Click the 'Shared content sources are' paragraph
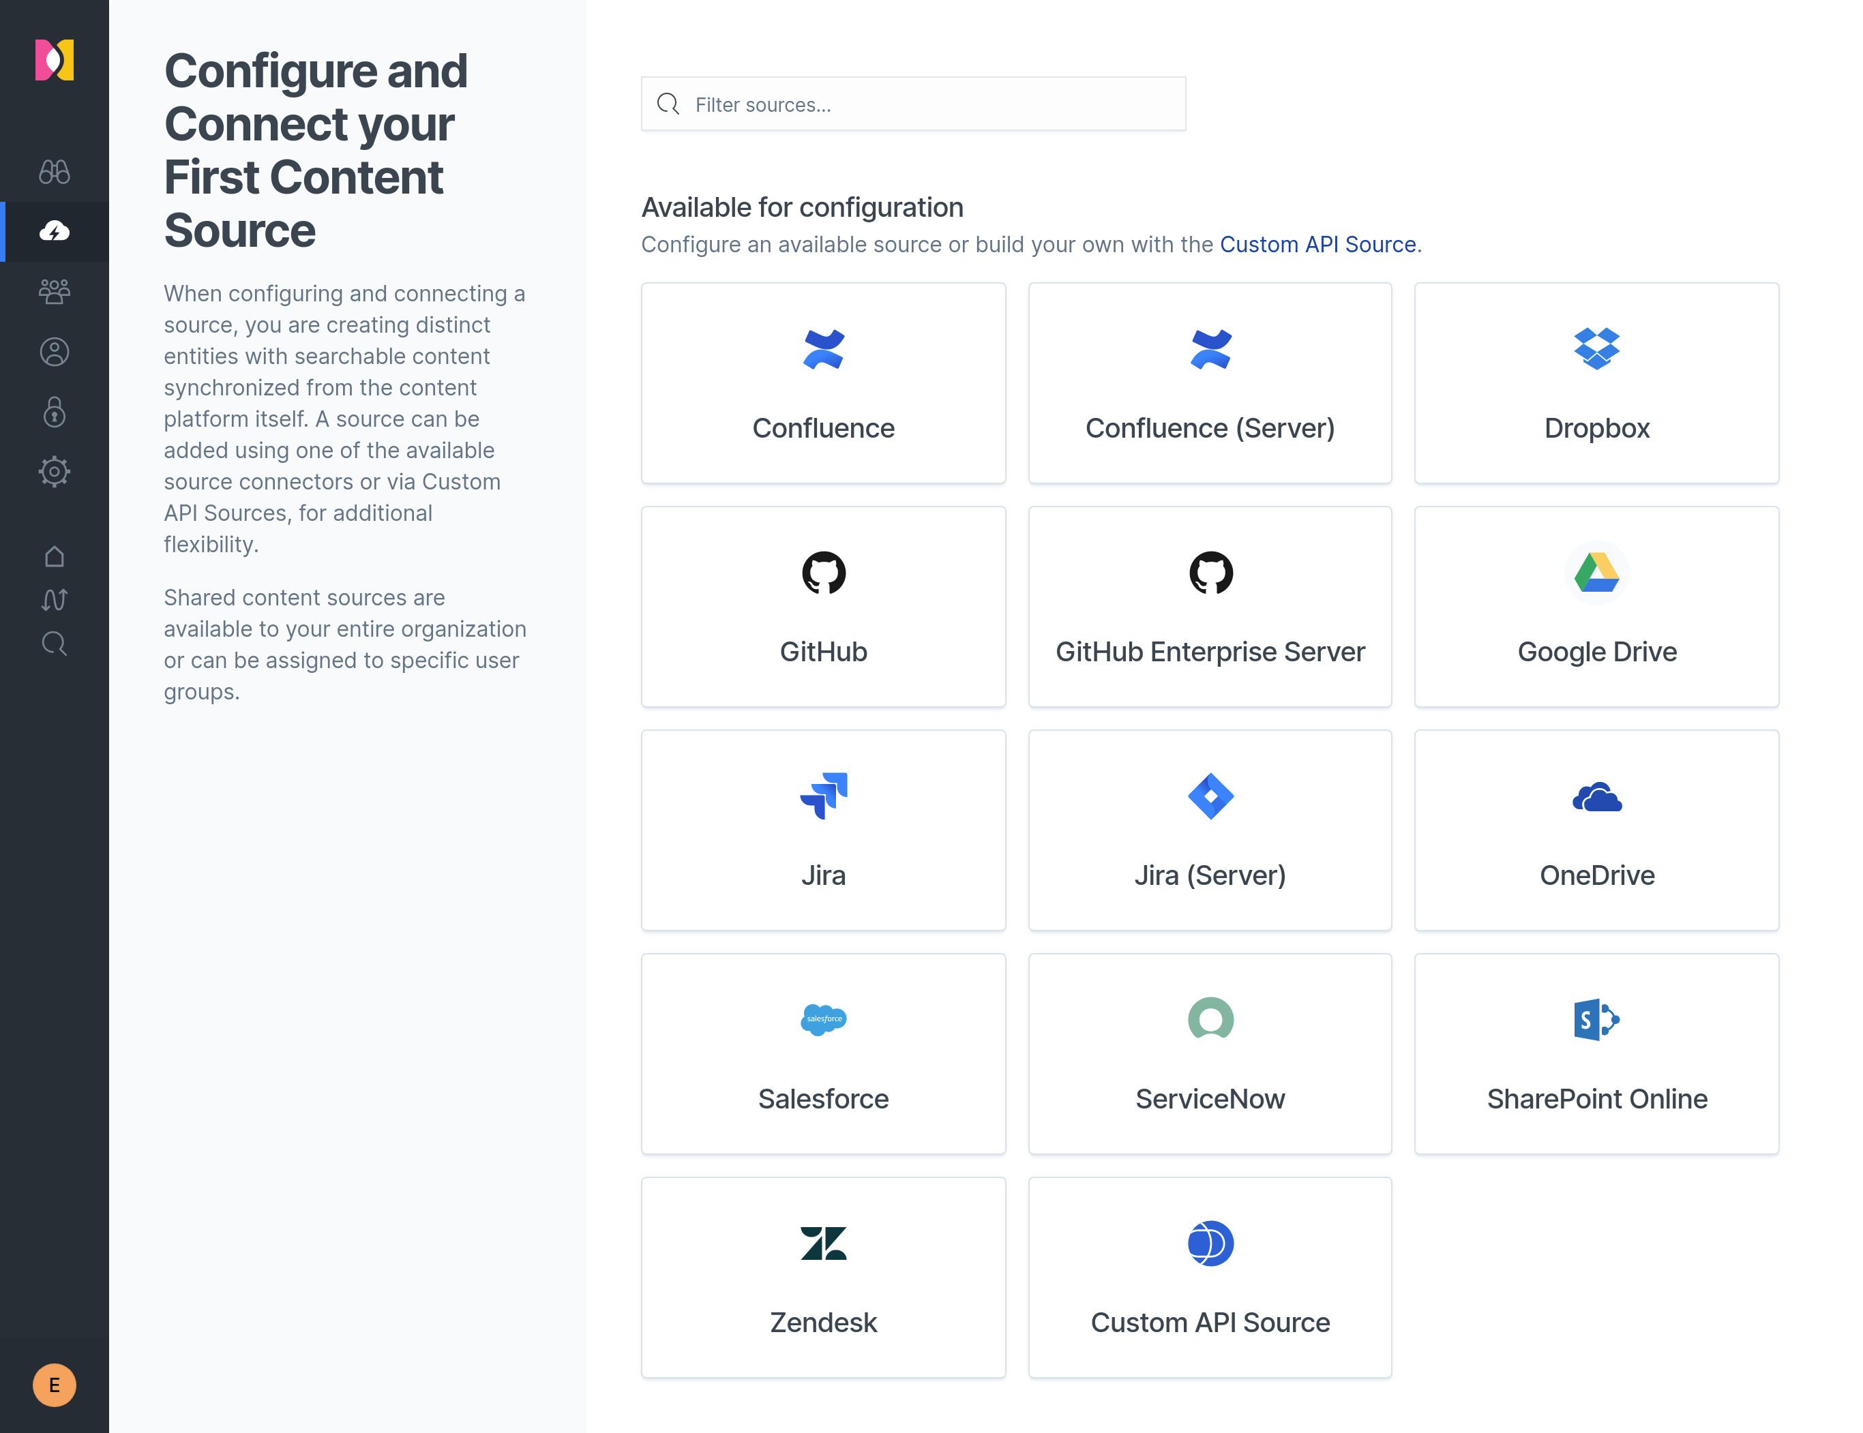This screenshot has height=1433, width=1863. [344, 644]
